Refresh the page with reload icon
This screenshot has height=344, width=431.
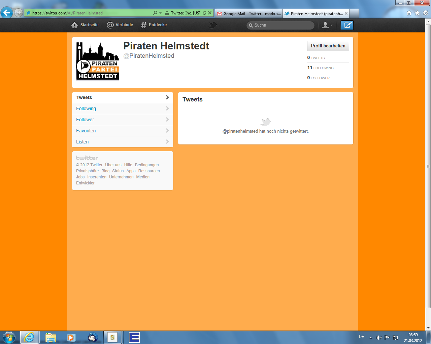(204, 13)
